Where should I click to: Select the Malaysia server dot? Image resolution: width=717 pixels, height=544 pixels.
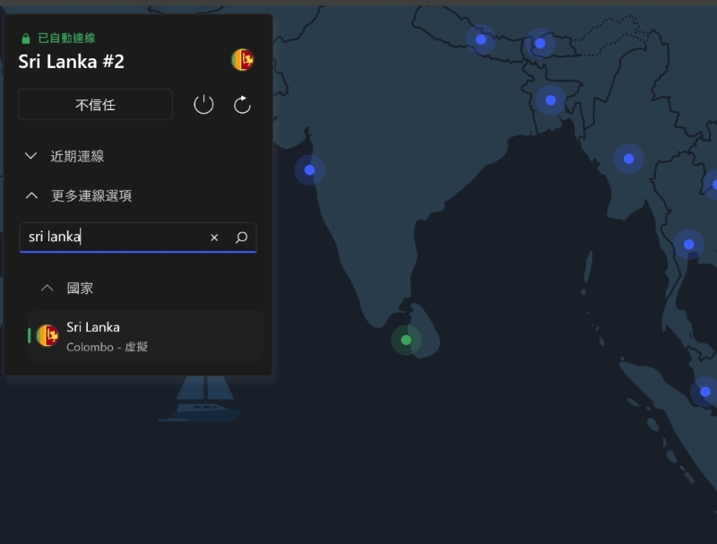705,392
